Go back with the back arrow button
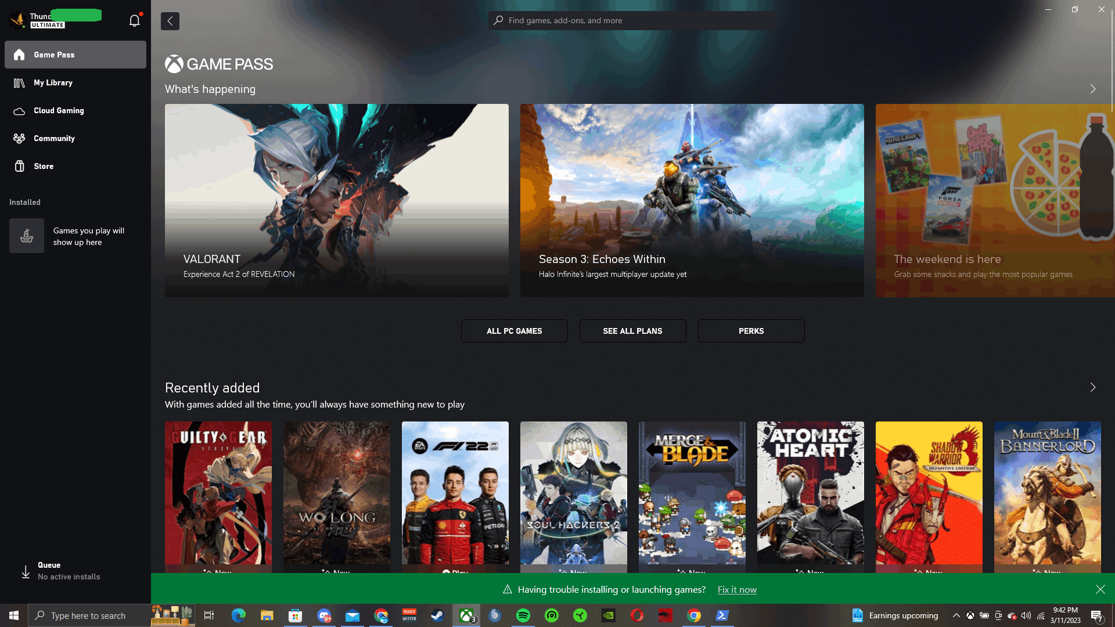The height and width of the screenshot is (627, 1115). click(170, 21)
